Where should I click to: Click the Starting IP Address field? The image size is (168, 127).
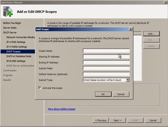point(106,57)
